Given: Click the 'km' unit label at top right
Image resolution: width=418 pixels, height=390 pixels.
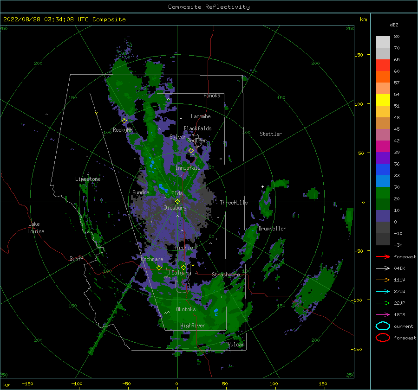Looking at the screenshot, I should [x=363, y=19].
